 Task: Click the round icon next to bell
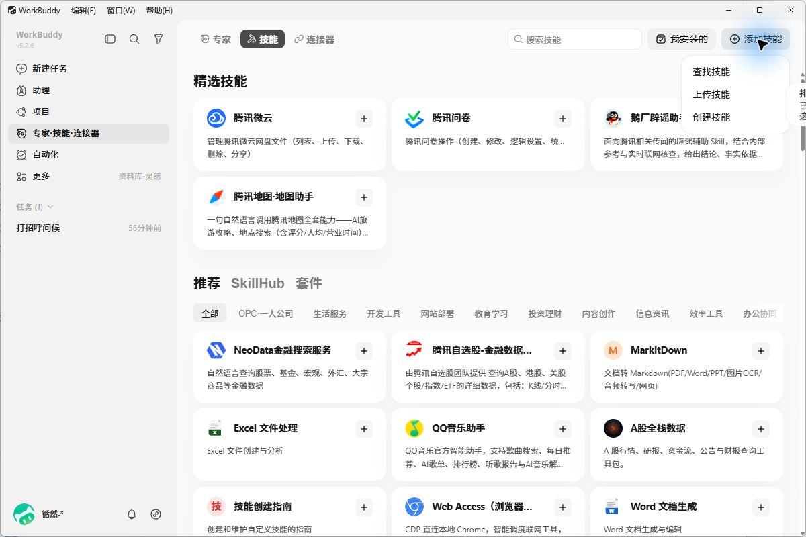pyautogui.click(x=156, y=514)
